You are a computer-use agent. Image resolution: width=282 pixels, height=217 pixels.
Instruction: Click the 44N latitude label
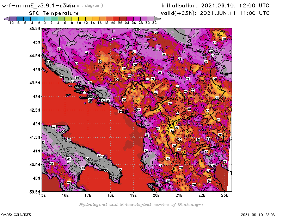click(36, 69)
